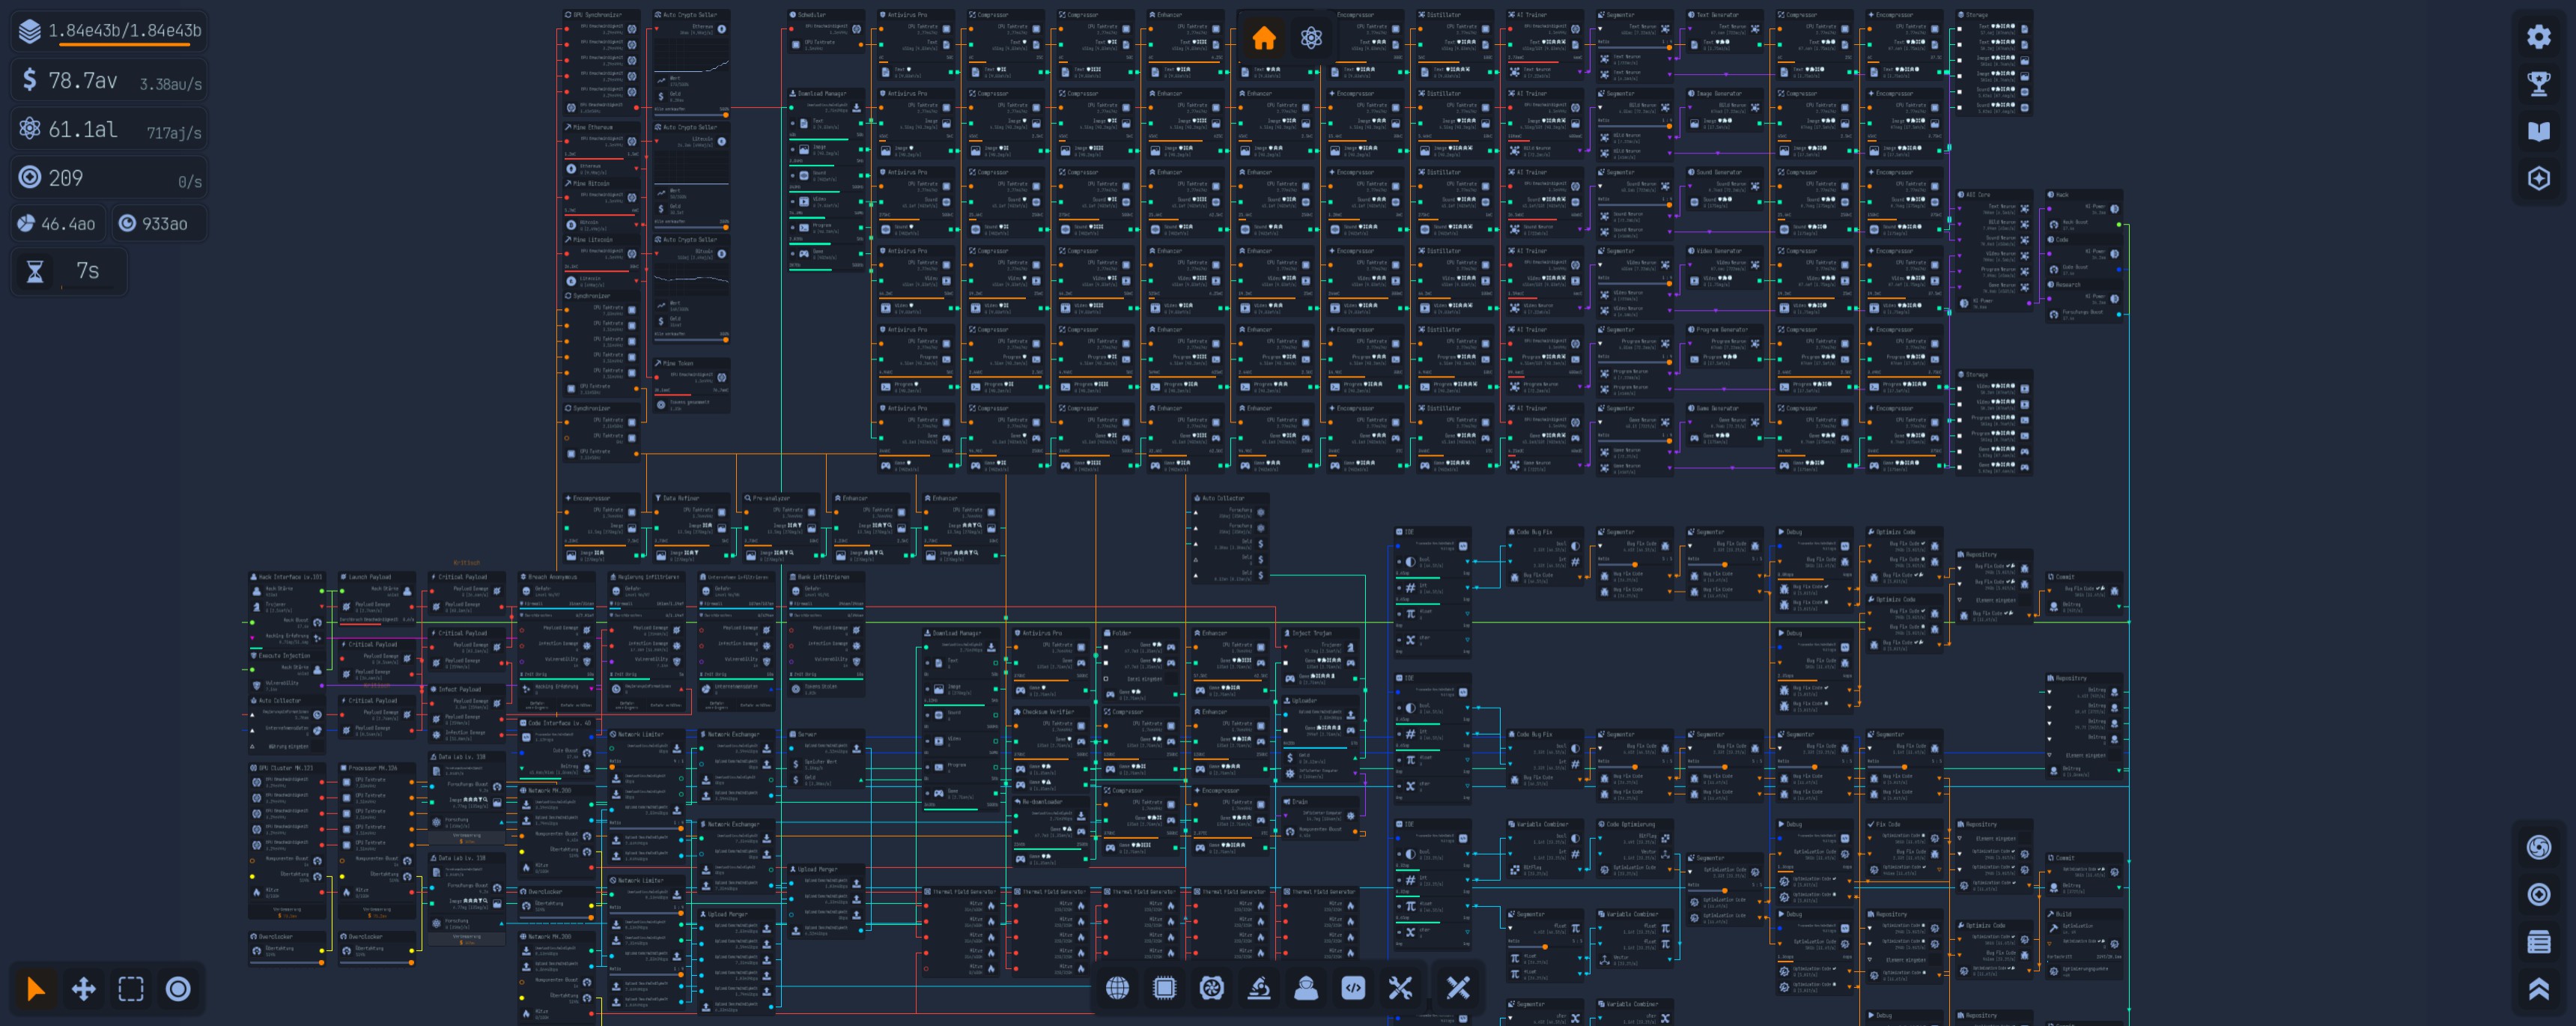Select the code brackets category
Image resolution: width=2576 pixels, height=1026 pixels.
[x=1353, y=988]
